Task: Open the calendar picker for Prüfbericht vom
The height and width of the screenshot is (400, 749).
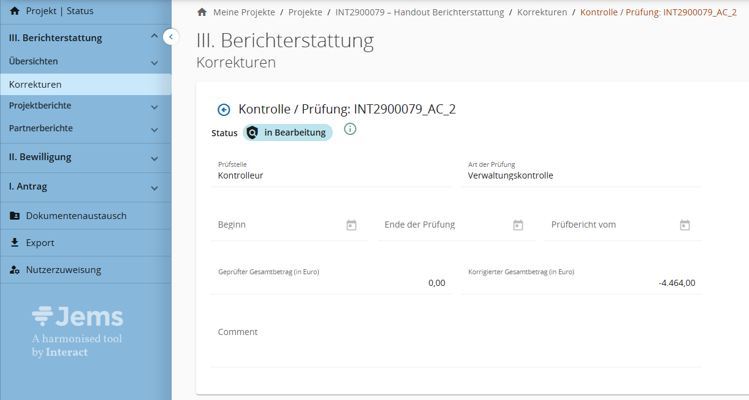Action: 685,225
